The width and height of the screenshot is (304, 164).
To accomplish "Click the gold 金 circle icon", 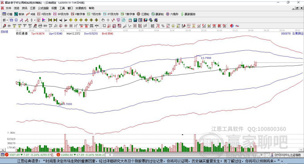I will coord(173,26).
